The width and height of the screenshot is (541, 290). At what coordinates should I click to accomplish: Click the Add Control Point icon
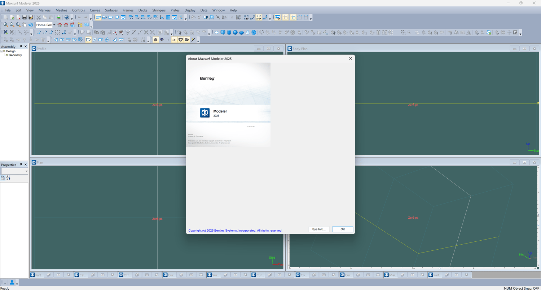6,32
